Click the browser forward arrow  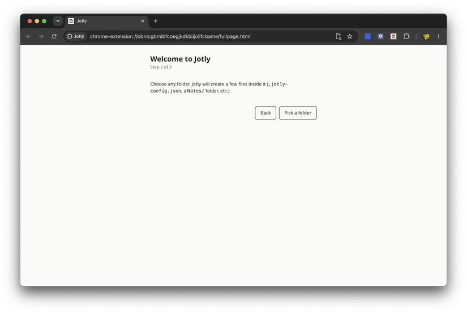41,36
